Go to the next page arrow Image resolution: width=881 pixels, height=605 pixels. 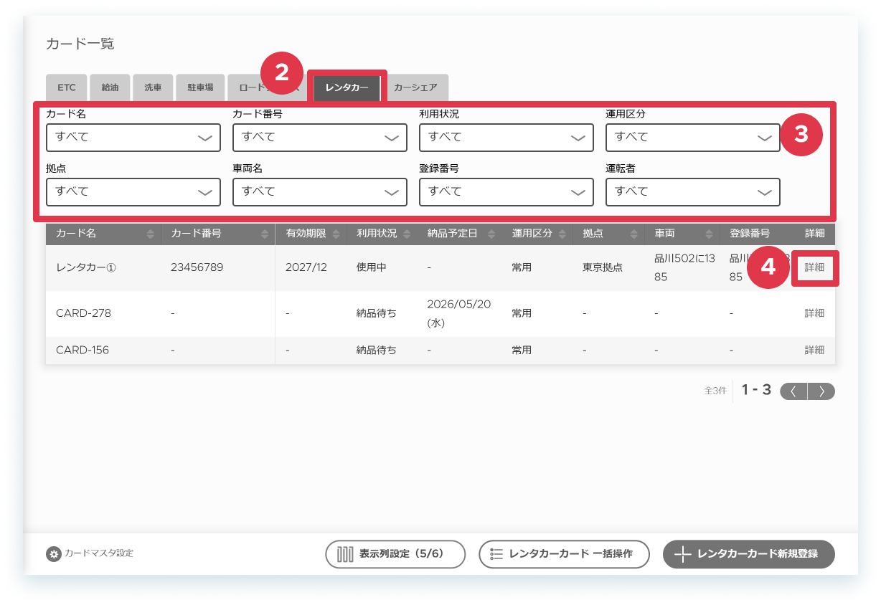point(821,391)
